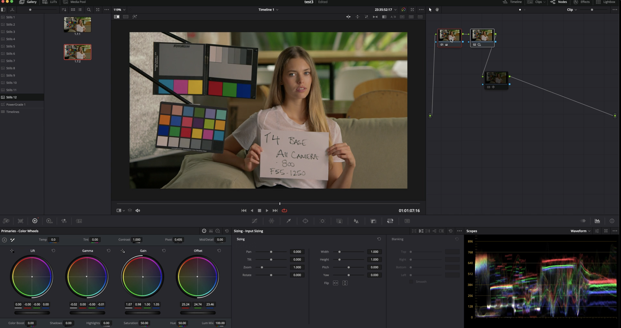Open the Media Pool tab
This screenshot has height=328, width=621.
coord(74,2)
